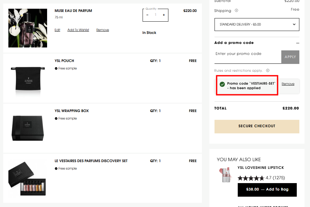Screen dimensions: 310x207
Task: Open the YSL Loveshine Lipstick thumbnail
Action: (225, 175)
